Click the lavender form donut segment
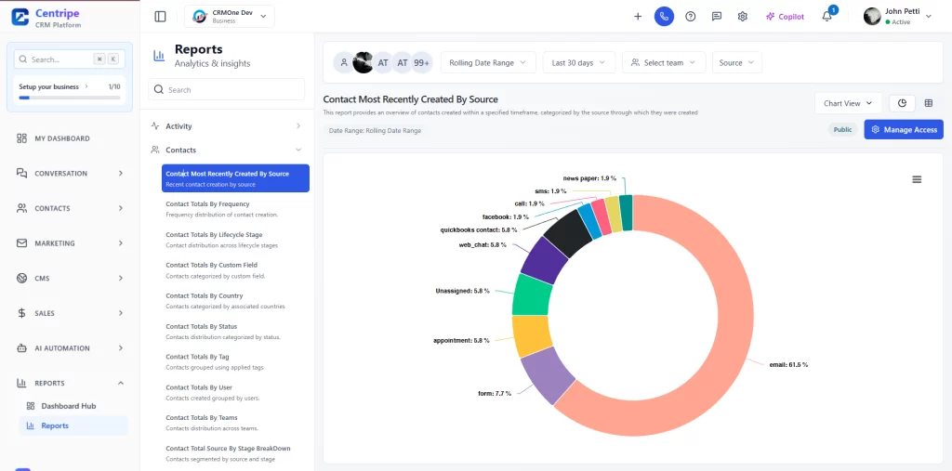Screen dimensions: 952x471 pyautogui.click(x=547, y=374)
